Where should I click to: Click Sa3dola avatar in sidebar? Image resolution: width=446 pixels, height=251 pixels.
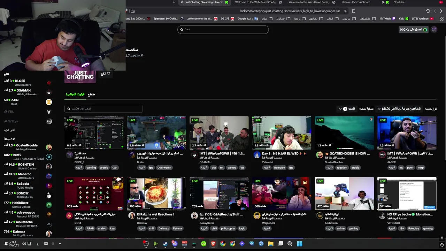pos(49,185)
